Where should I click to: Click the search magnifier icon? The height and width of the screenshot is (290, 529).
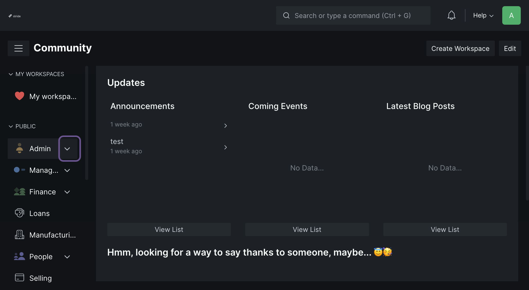click(x=286, y=15)
